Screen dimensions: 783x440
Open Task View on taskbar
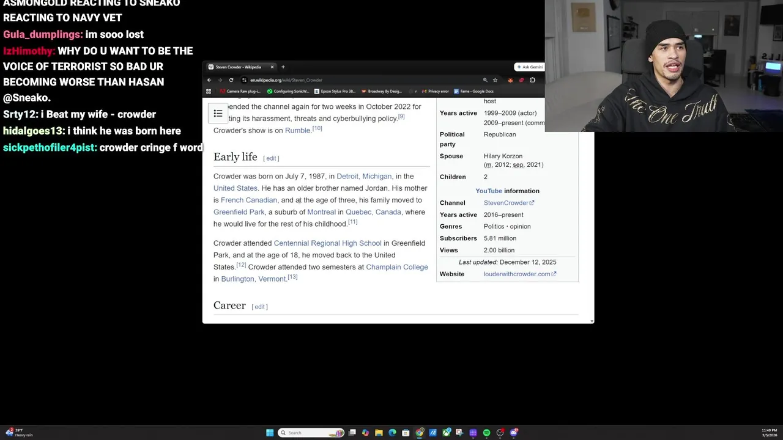tap(352, 433)
